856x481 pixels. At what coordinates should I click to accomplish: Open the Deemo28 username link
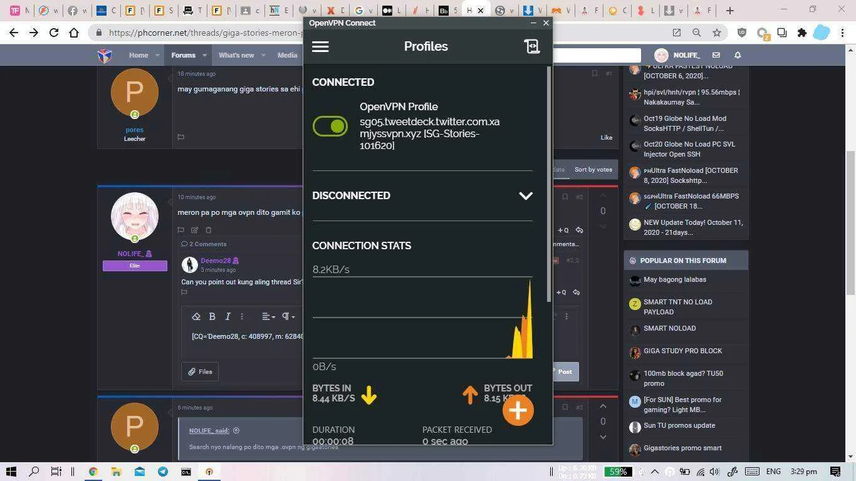click(216, 261)
